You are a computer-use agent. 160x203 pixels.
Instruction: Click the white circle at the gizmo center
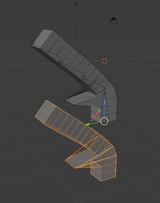(x=104, y=121)
